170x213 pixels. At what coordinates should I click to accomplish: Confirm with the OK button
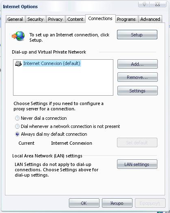pos(84,203)
